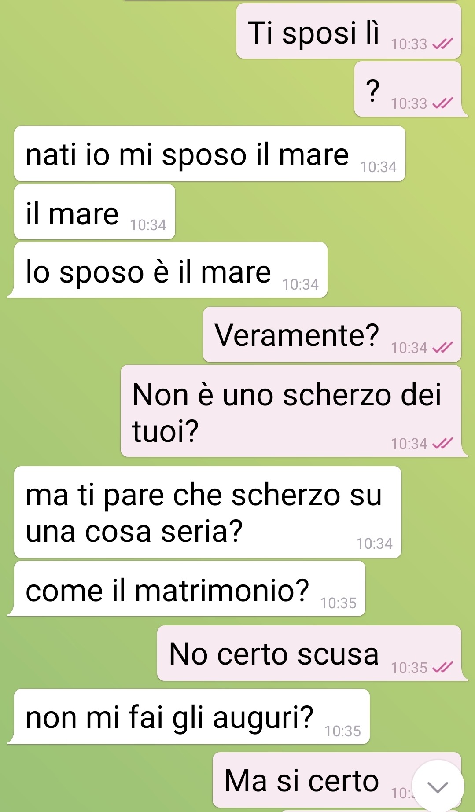Tap the 10:34 timestamp on 'il mare'
The image size is (475, 812).
pos(148,225)
